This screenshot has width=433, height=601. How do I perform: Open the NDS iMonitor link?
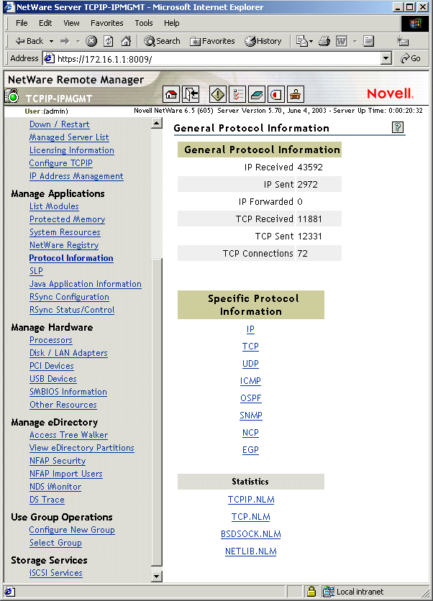55,487
